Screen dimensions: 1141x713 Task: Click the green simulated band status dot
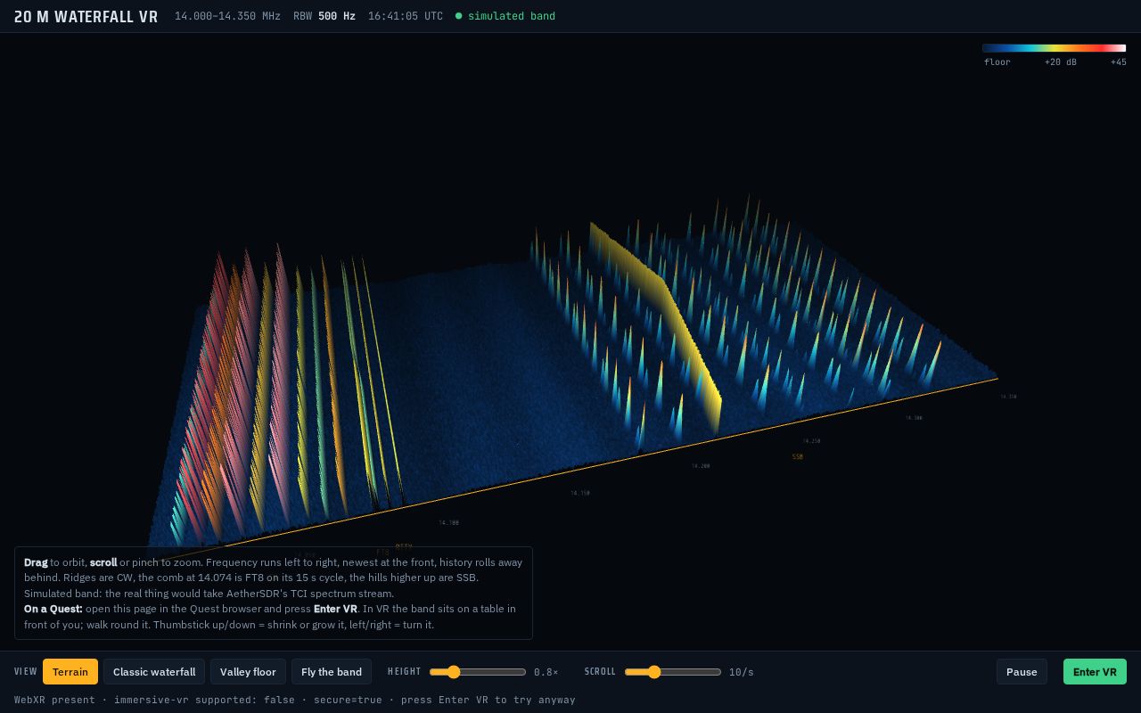[459, 16]
